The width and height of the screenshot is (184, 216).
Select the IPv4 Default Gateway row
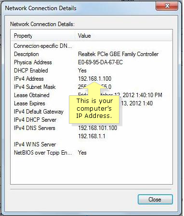92,112
